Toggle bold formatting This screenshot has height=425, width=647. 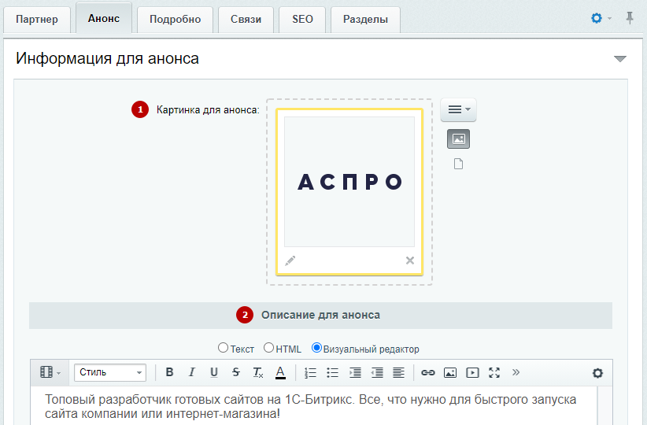point(169,372)
